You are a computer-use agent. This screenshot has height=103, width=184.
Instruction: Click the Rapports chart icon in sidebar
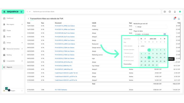[4, 67]
